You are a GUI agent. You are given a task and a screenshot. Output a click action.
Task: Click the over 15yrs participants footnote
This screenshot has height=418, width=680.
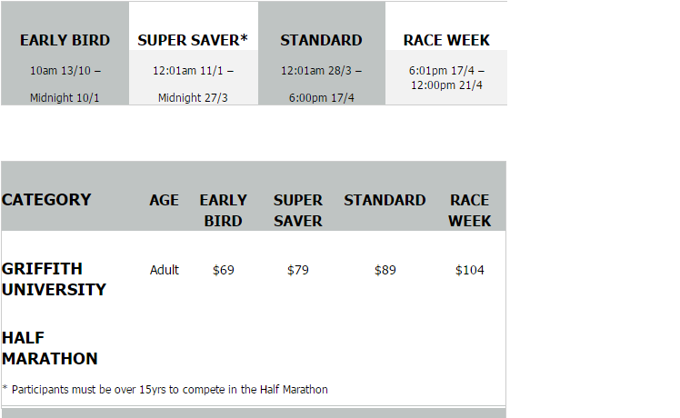[165, 390]
